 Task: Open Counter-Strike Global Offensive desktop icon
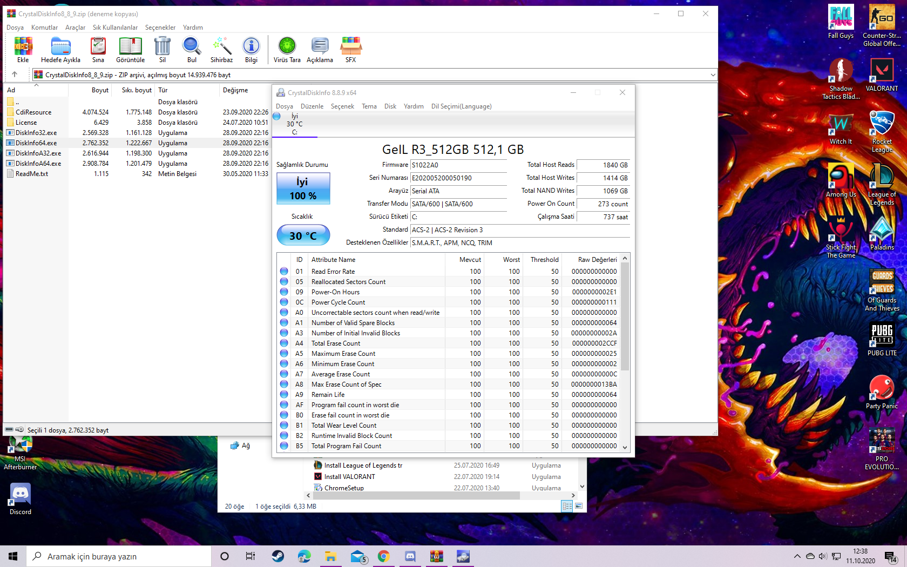tap(882, 25)
